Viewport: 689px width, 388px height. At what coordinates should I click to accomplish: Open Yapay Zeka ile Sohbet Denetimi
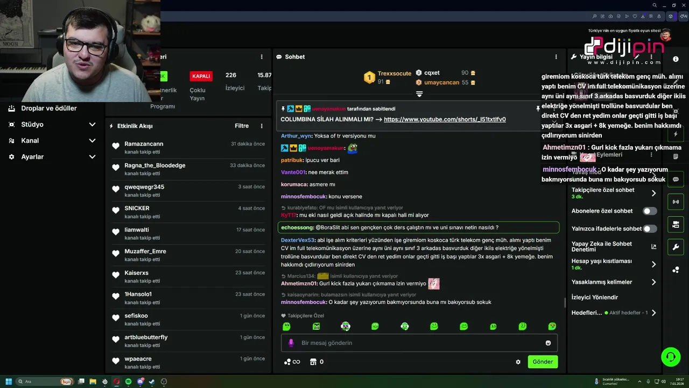point(614,246)
